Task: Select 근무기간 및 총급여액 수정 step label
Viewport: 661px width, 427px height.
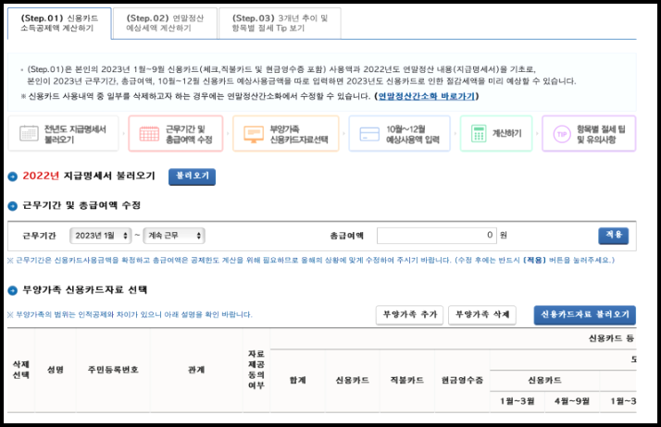Action: pos(189,134)
